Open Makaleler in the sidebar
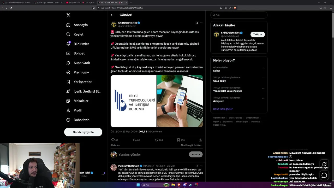Screen dimensions: 334x188 (77, 101)
